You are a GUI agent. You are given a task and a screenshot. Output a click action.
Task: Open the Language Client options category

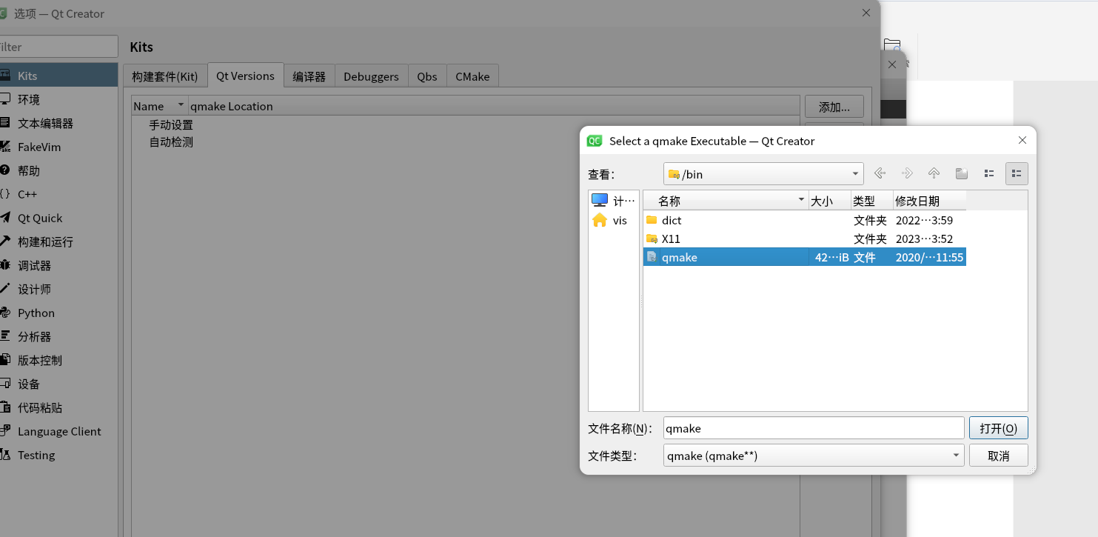tap(58, 431)
